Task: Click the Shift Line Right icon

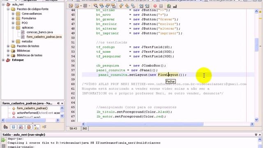Action: pos(147,6)
